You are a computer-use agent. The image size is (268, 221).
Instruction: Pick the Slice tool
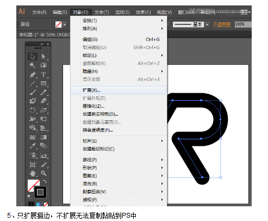(43, 164)
